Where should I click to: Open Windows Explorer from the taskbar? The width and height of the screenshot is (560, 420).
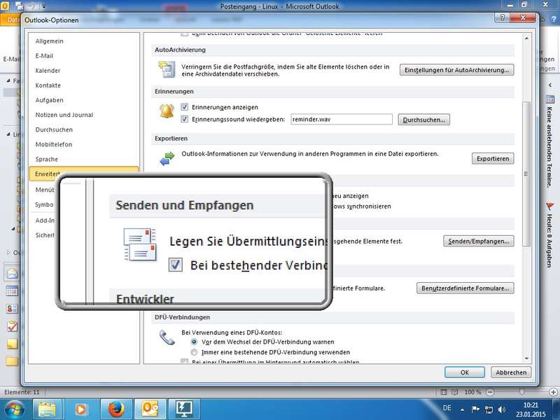(47, 409)
